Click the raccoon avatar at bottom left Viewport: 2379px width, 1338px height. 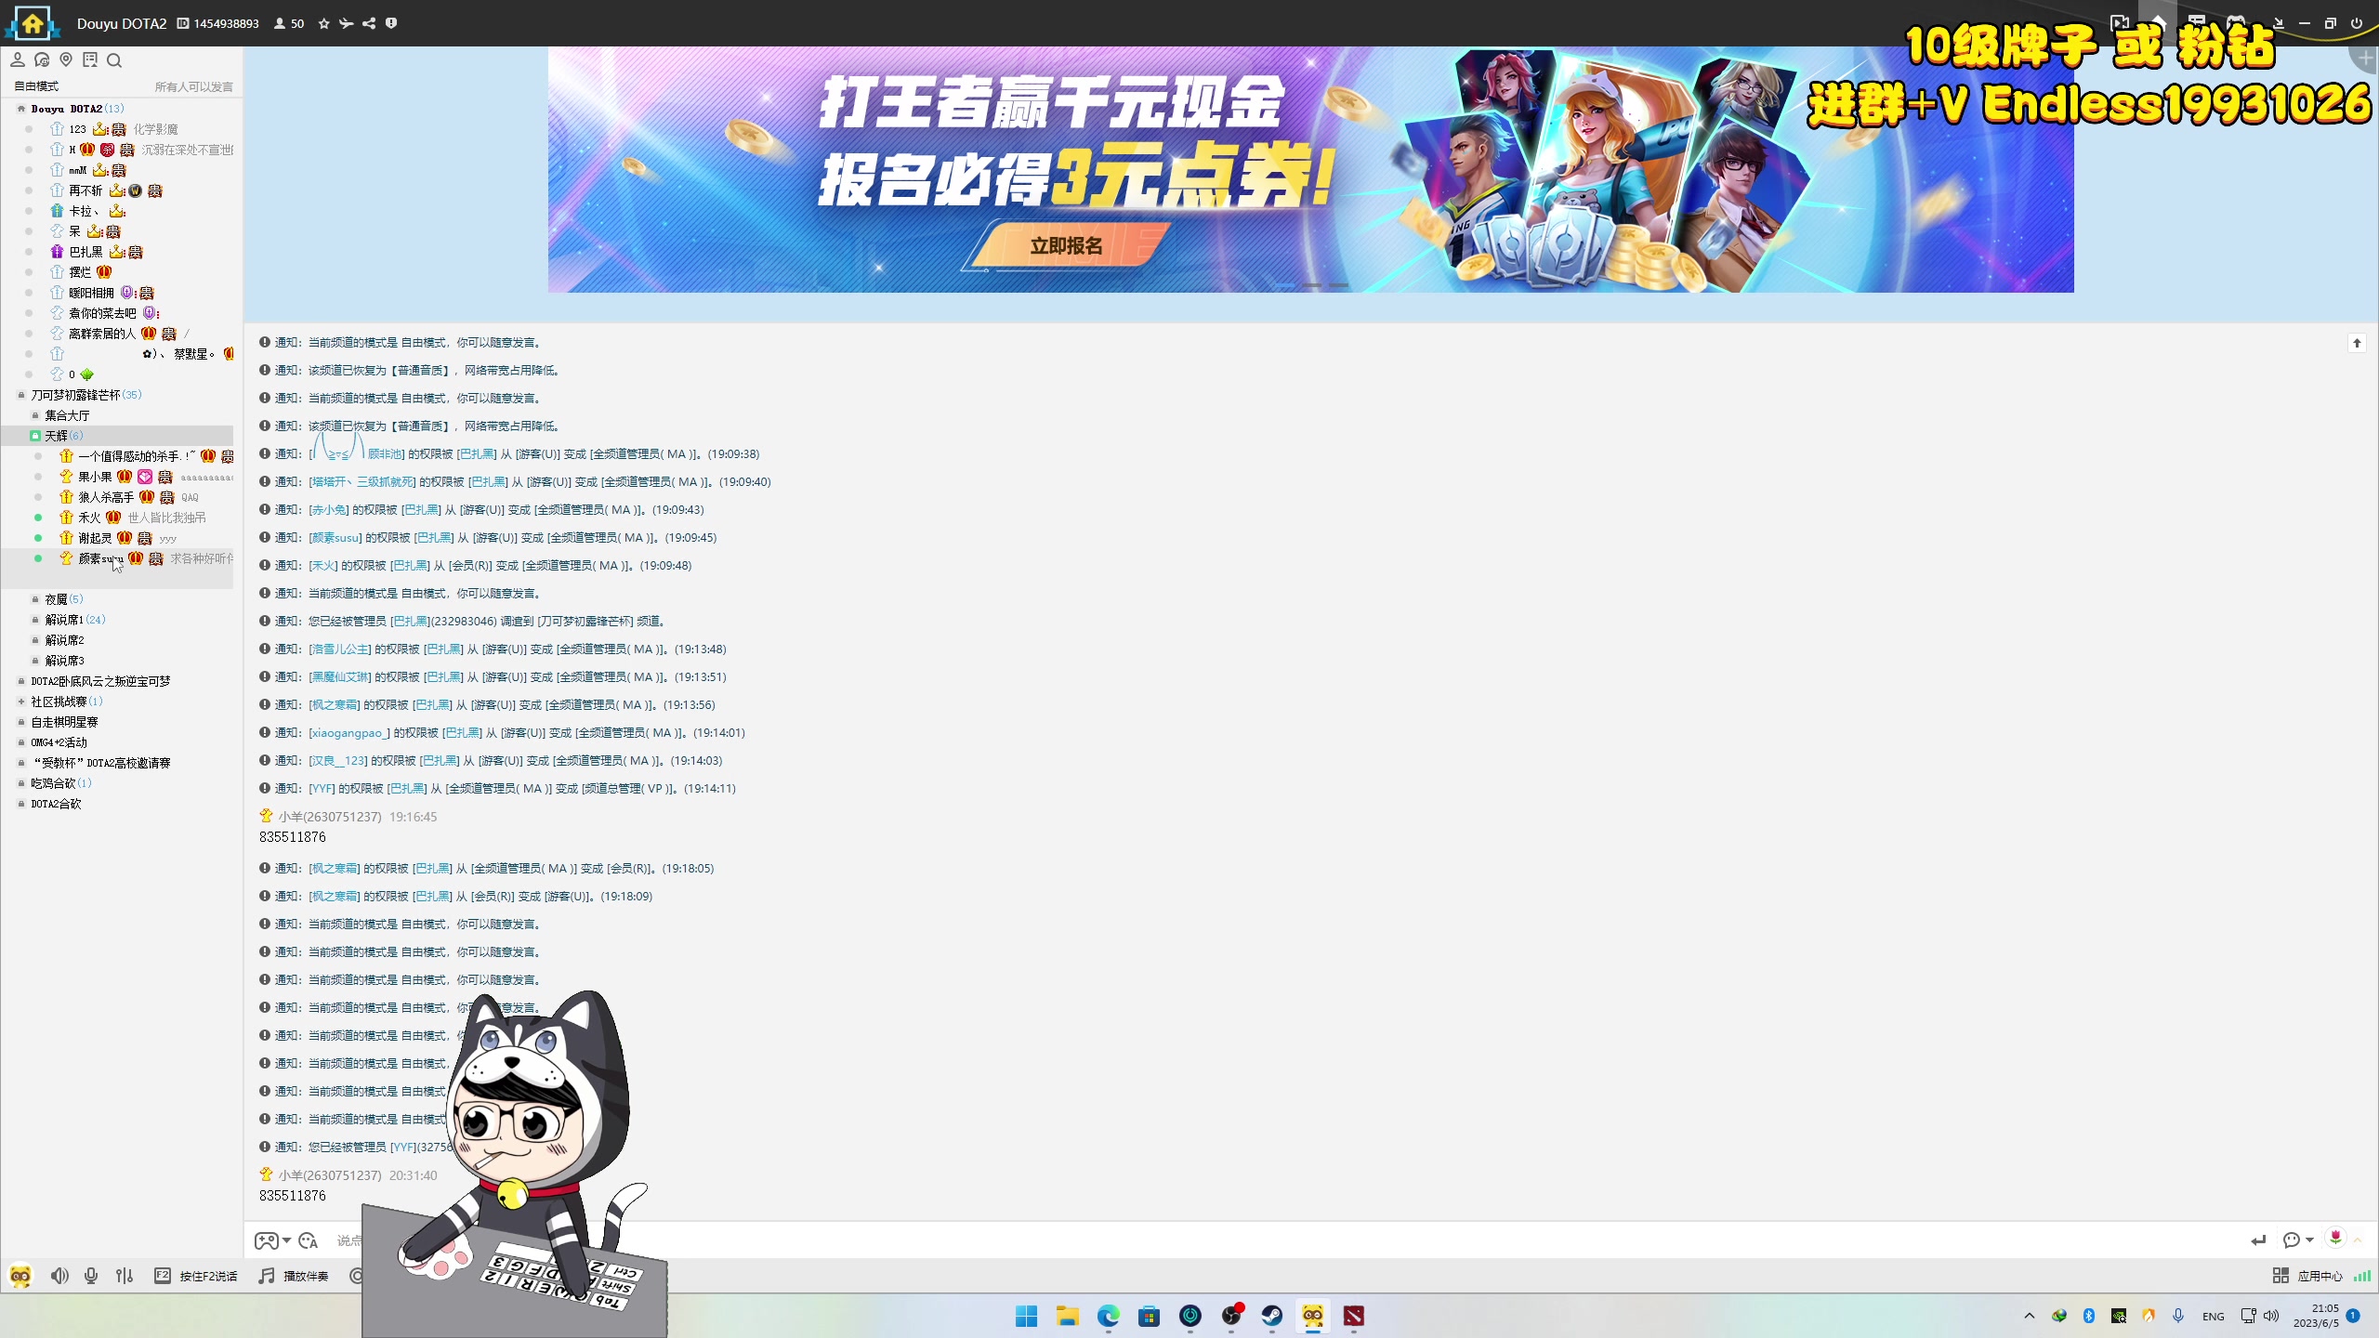(x=20, y=1276)
